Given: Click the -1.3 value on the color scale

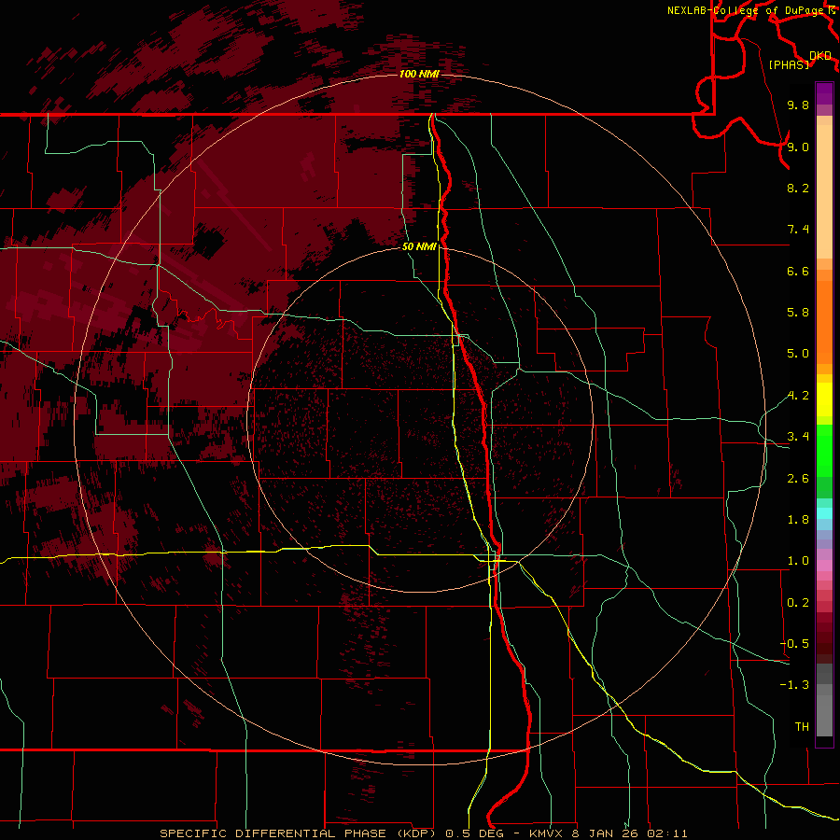Looking at the screenshot, I should (794, 685).
